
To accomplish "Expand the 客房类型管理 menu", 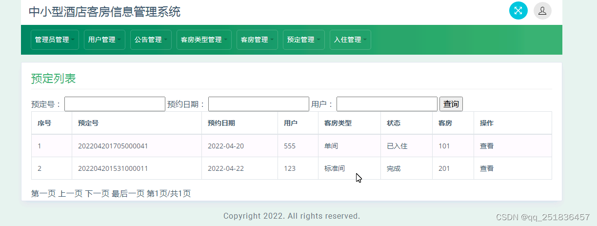I will (204, 40).
